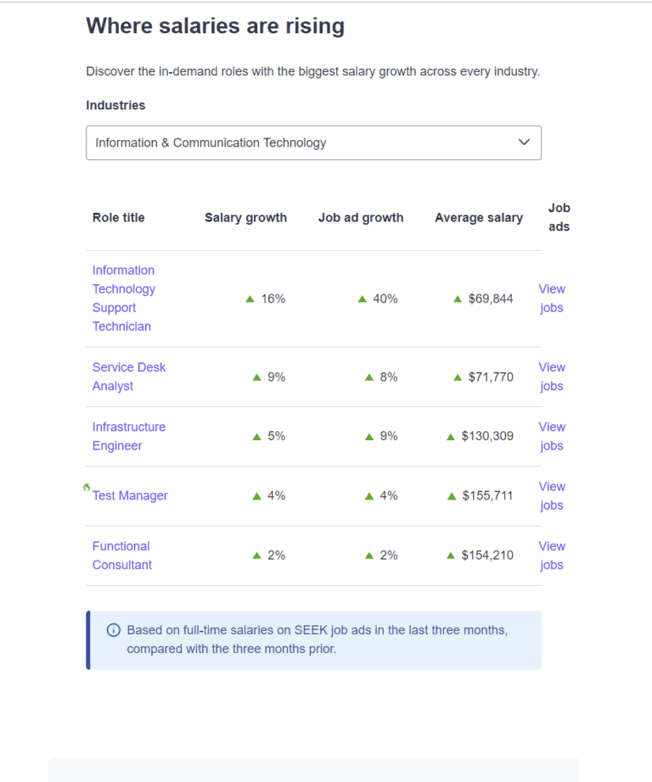Screen dimensions: 652x782
Task: Click the green up arrow beside 16% salary growth
Action: [250, 299]
